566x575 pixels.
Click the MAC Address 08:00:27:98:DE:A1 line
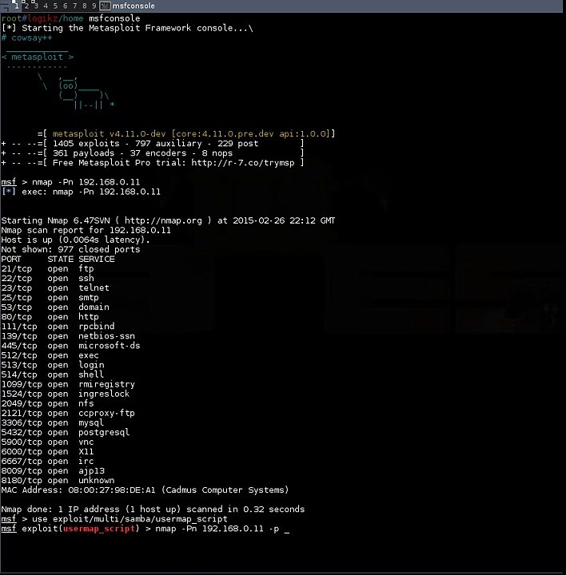pyautogui.click(x=145, y=490)
